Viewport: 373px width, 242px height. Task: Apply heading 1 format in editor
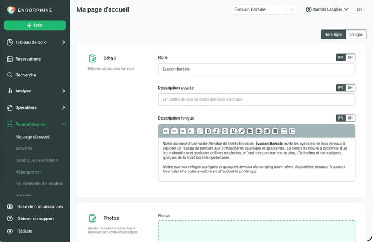point(166,131)
